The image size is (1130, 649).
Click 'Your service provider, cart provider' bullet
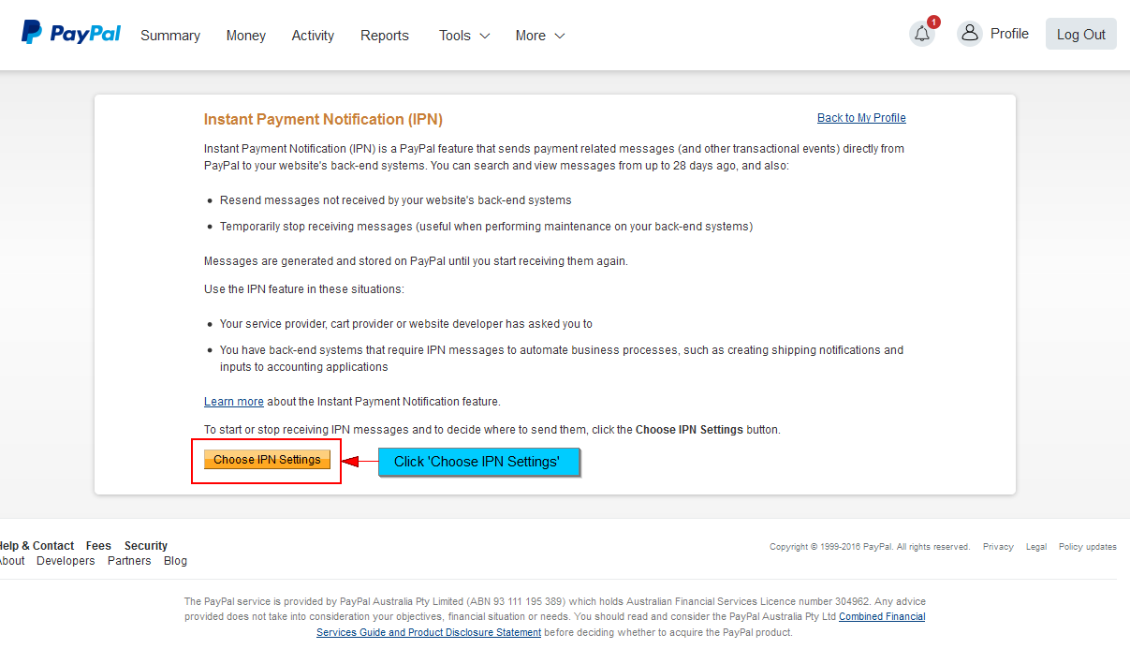(x=406, y=324)
